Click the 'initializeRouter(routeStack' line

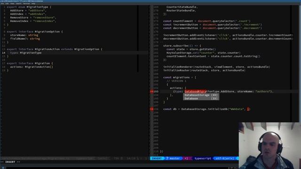click(x=204, y=70)
